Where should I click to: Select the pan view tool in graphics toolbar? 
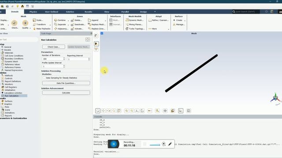point(103,111)
